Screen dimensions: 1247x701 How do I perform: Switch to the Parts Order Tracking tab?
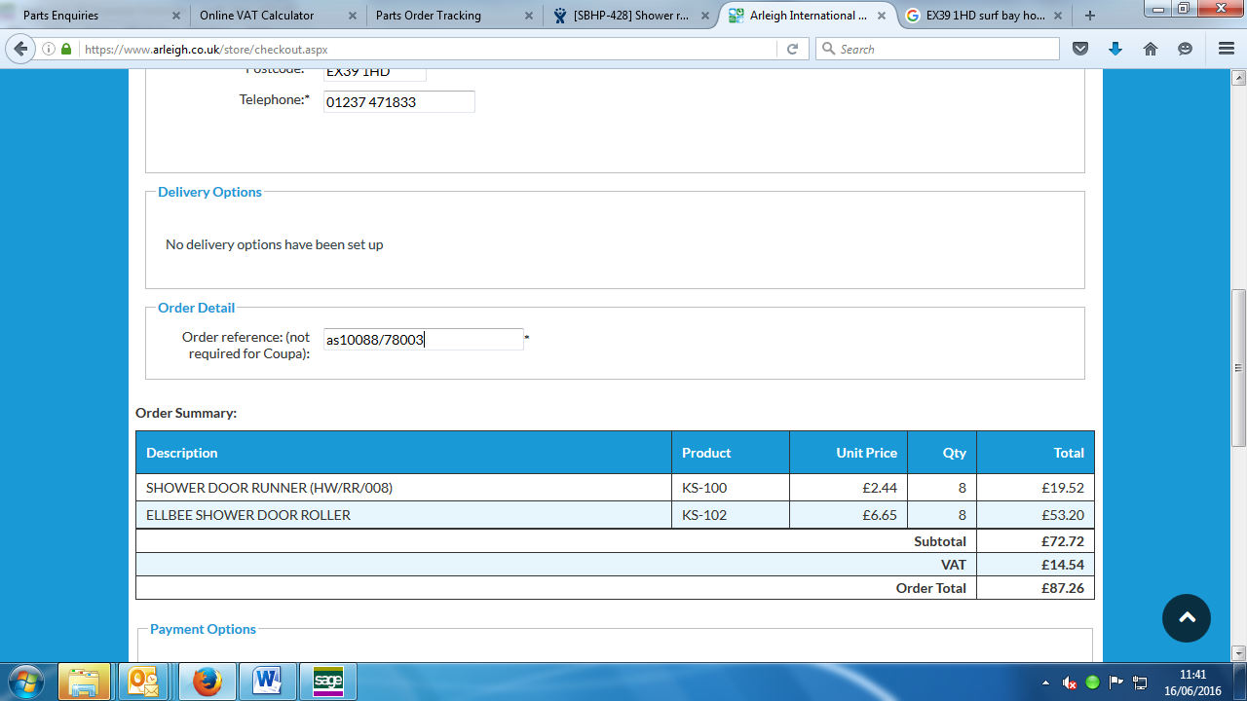coord(443,16)
